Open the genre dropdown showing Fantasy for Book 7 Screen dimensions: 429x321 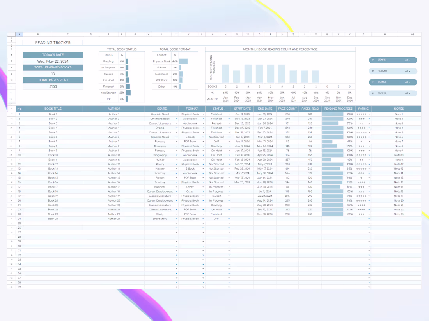175,141
